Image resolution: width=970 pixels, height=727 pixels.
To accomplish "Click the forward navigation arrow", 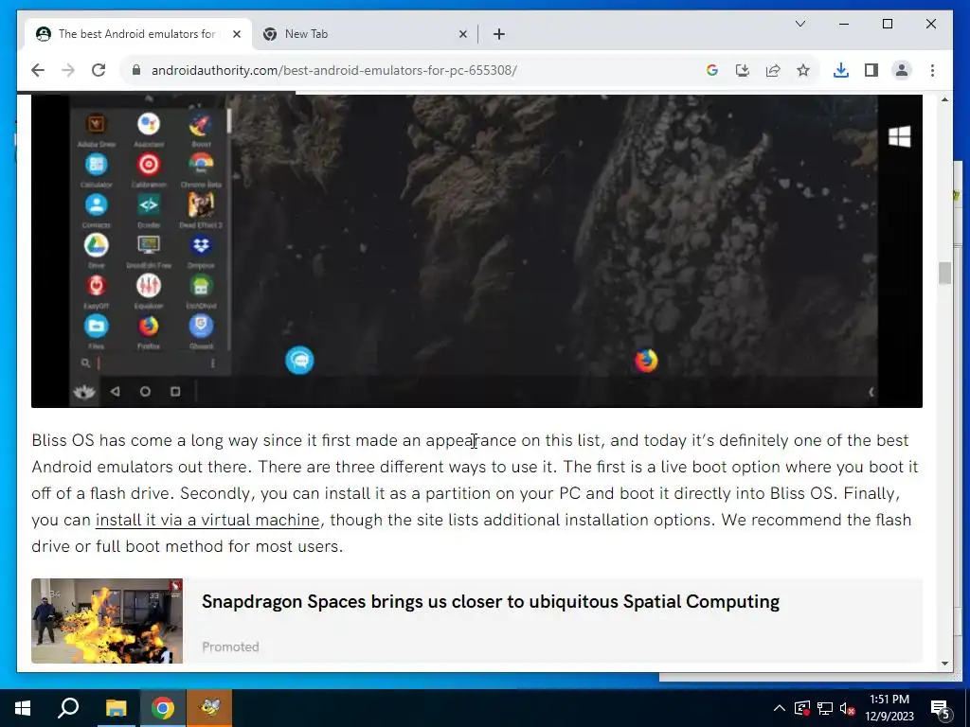I will (x=68, y=70).
